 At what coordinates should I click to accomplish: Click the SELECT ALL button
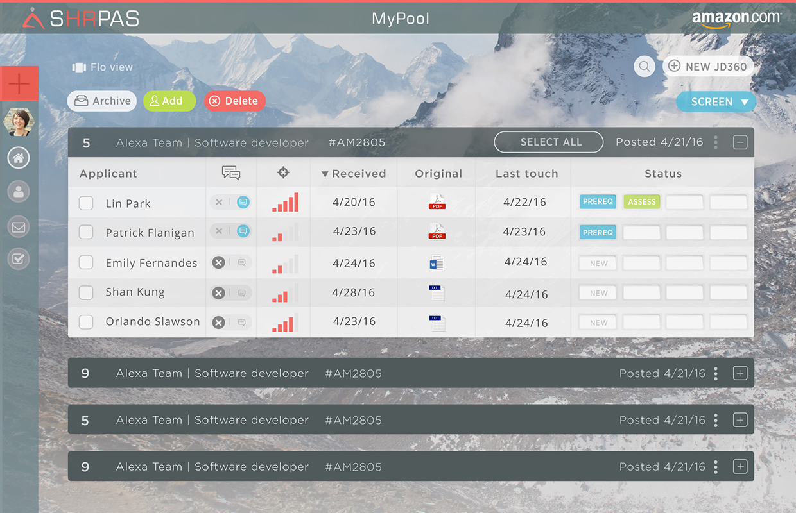click(x=549, y=142)
